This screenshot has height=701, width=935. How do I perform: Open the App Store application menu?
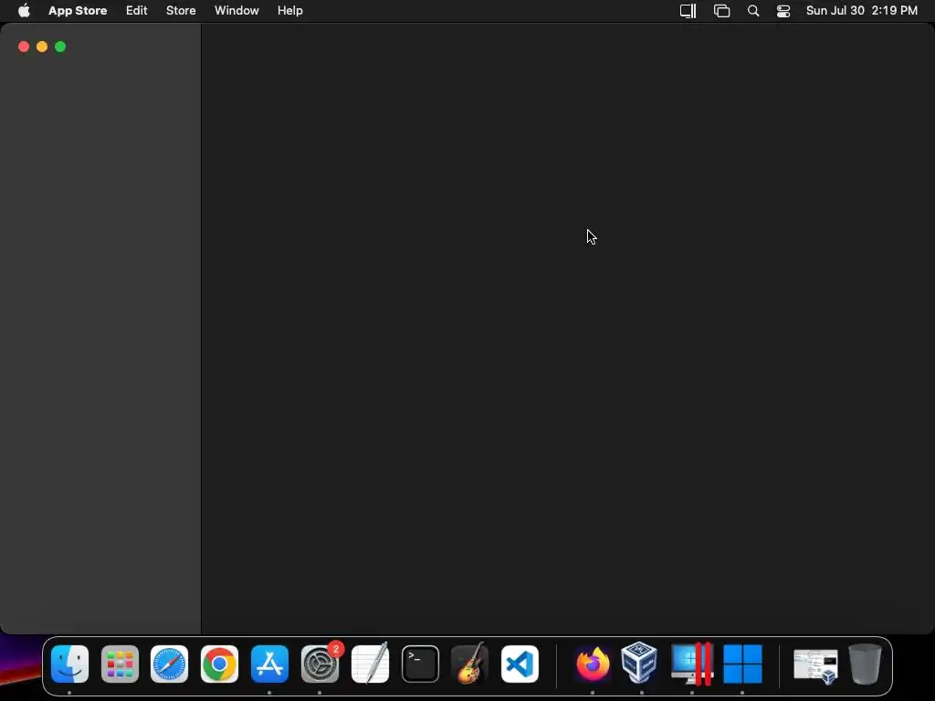pos(78,11)
